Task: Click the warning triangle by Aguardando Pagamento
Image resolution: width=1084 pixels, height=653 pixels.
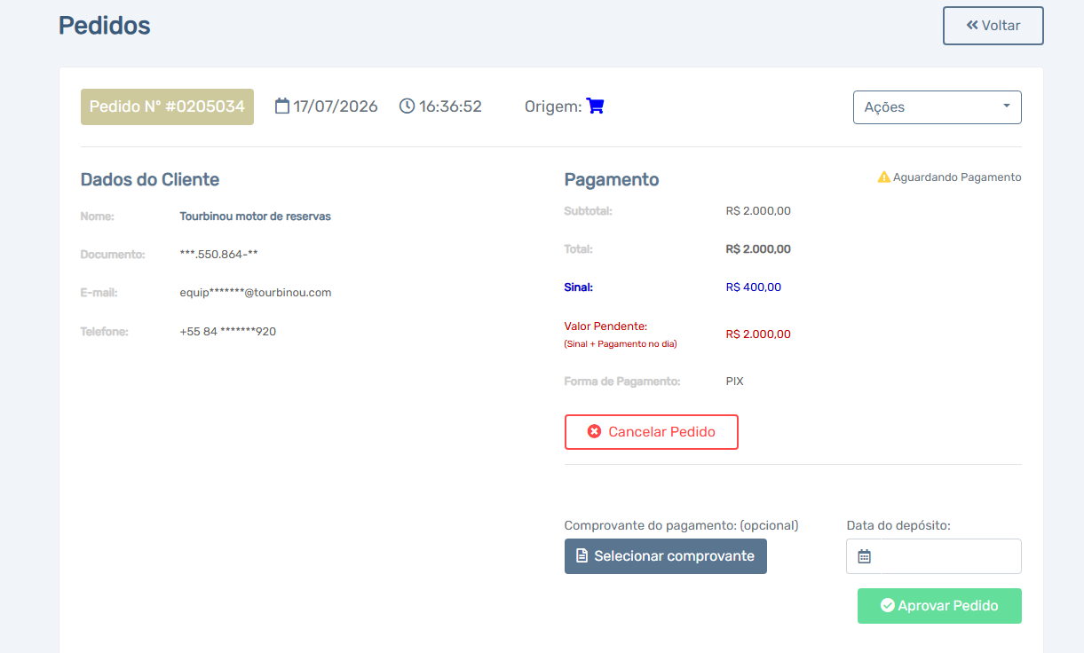Action: click(883, 177)
